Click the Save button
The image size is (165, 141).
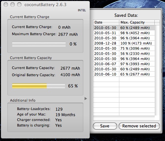[x=105, y=126]
